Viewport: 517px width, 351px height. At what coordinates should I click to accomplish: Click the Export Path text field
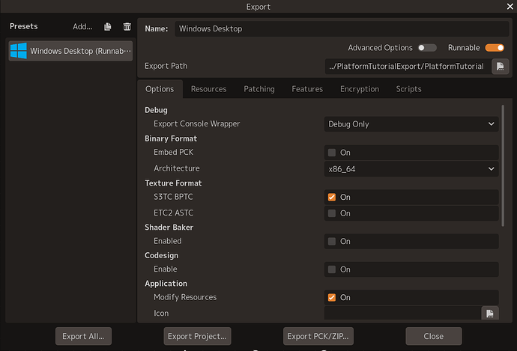408,66
